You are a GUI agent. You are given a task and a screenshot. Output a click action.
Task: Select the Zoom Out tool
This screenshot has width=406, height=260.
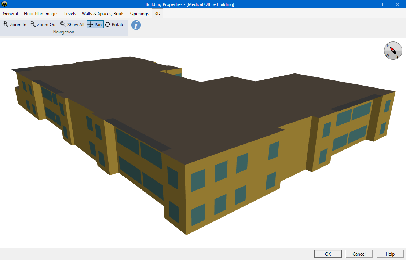(x=43, y=24)
